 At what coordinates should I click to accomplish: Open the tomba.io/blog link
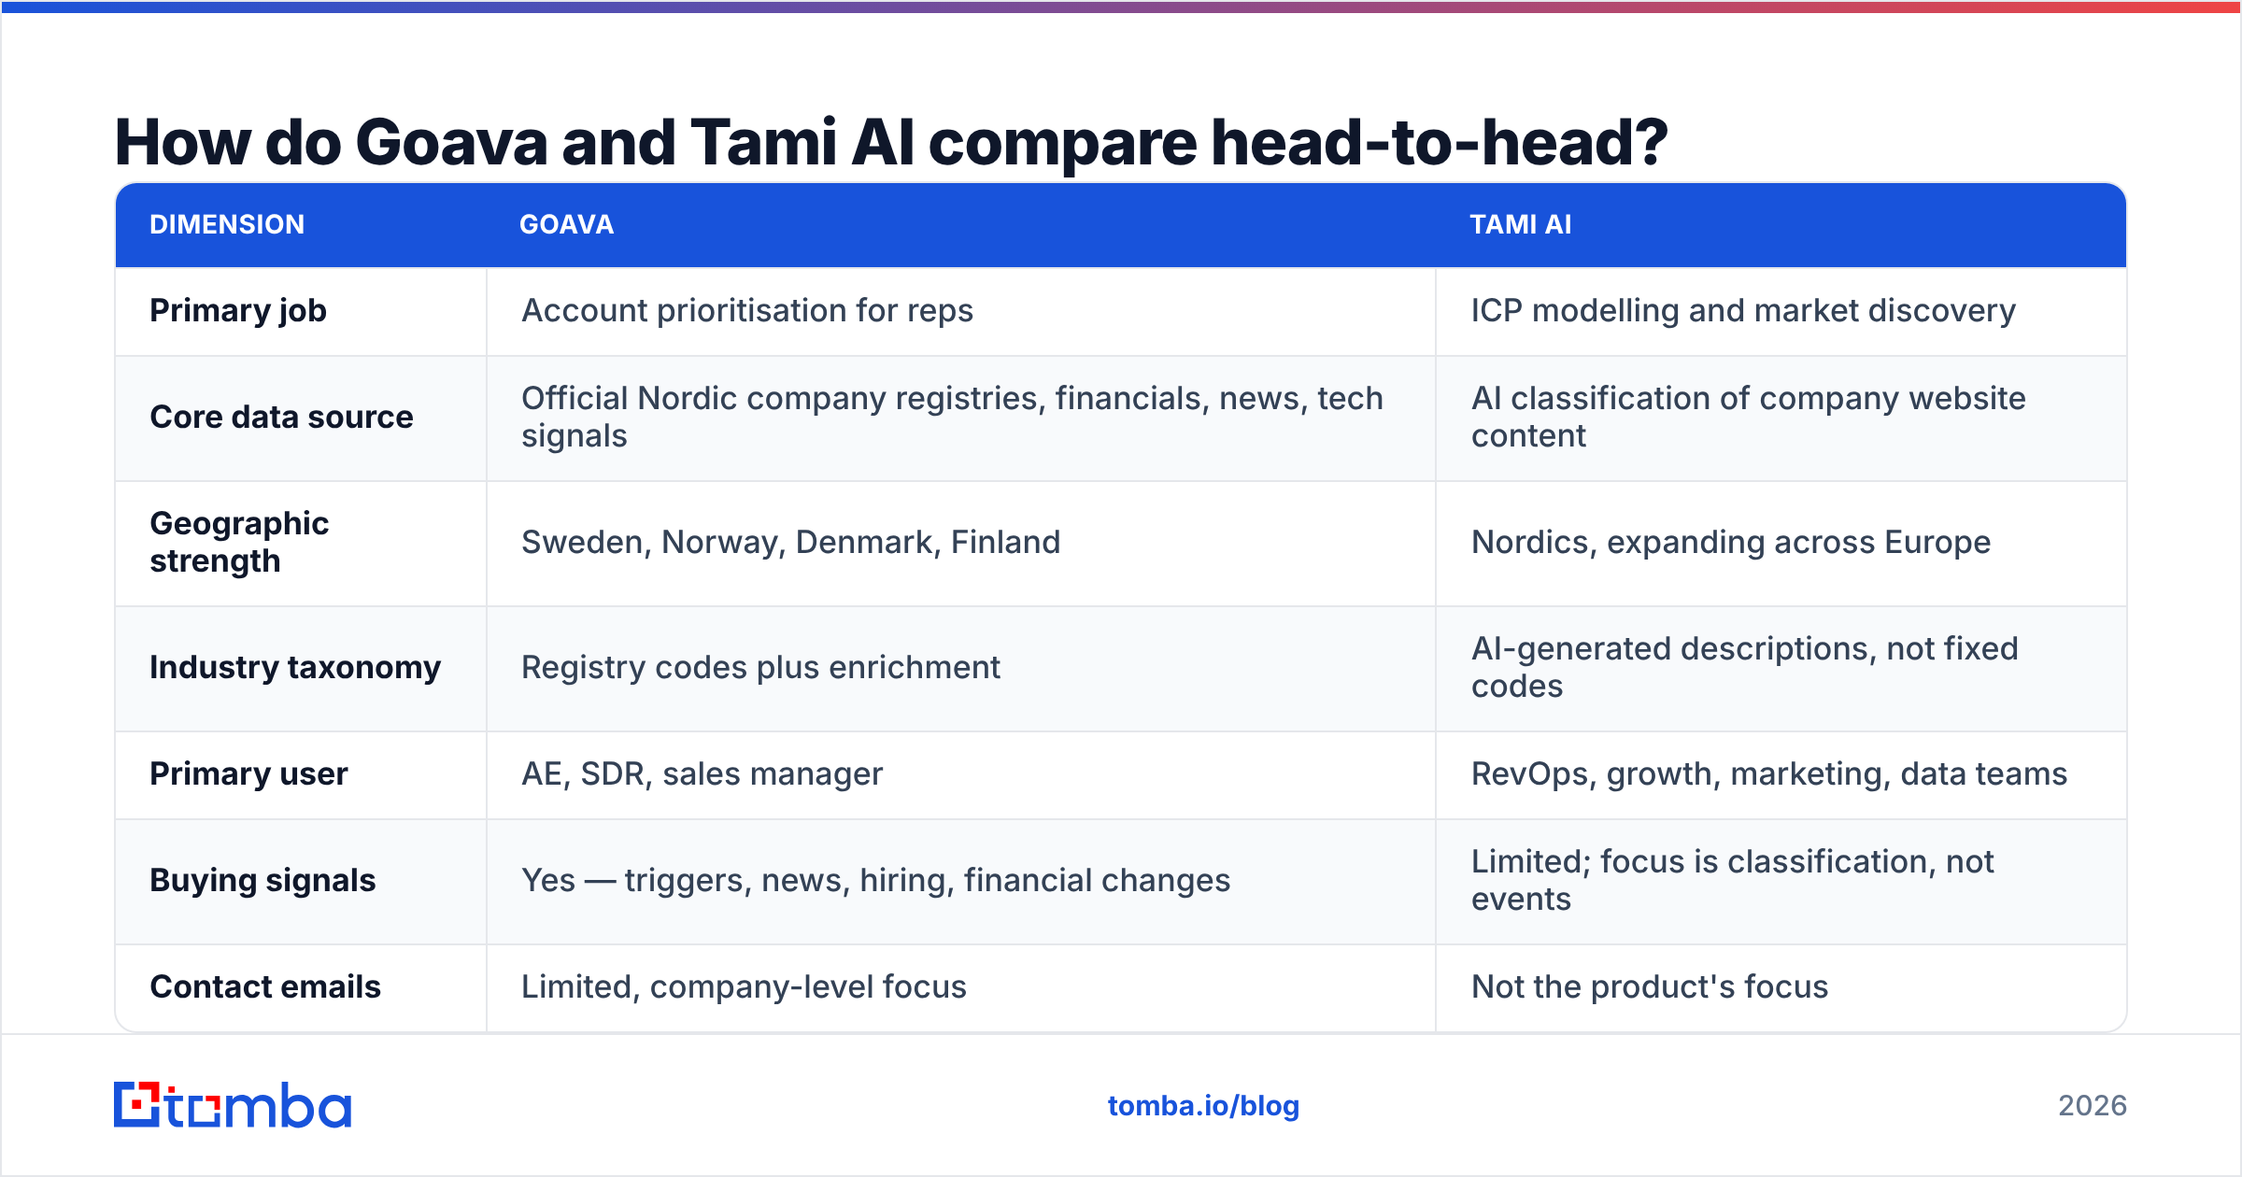1203,1106
